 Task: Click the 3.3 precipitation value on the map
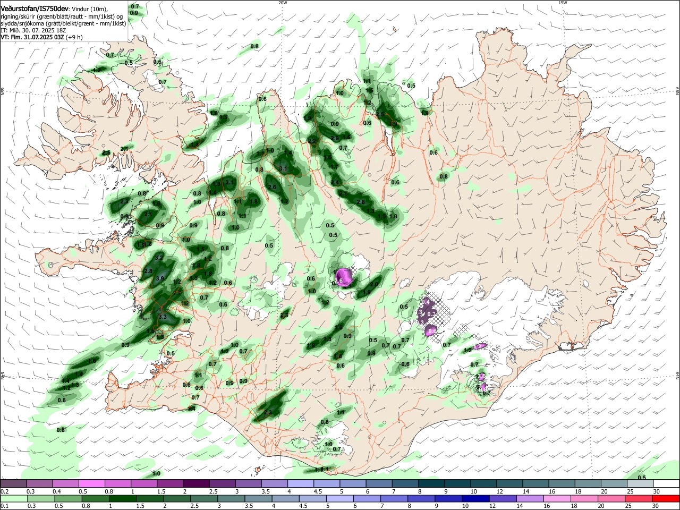click(163, 317)
